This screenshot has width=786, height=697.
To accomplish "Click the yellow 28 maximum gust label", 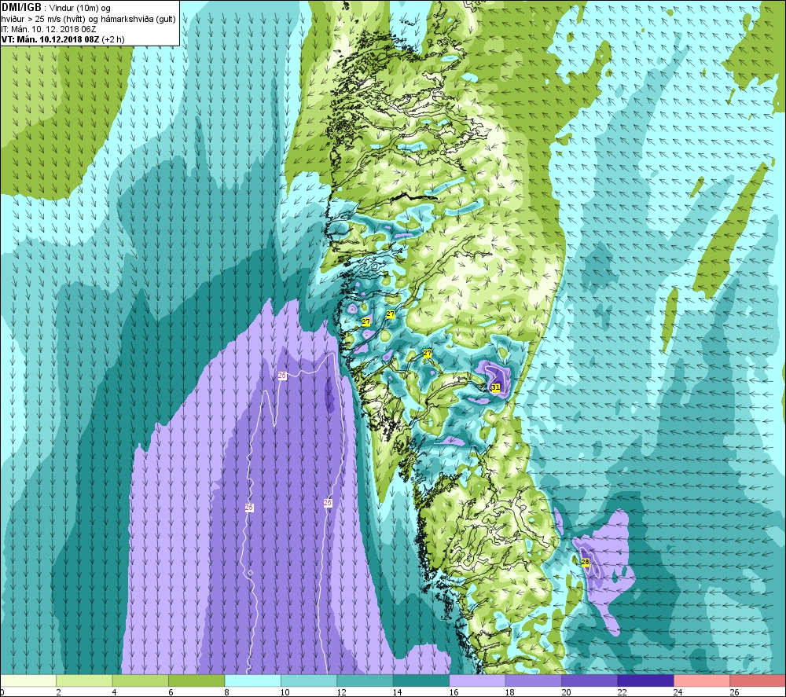I will [586, 562].
